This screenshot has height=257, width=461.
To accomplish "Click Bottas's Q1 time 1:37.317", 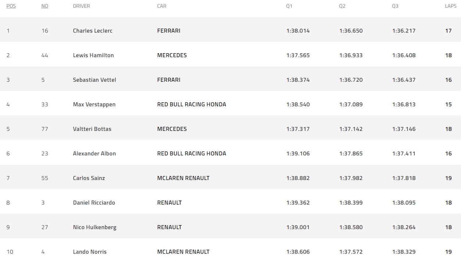I will point(298,129).
